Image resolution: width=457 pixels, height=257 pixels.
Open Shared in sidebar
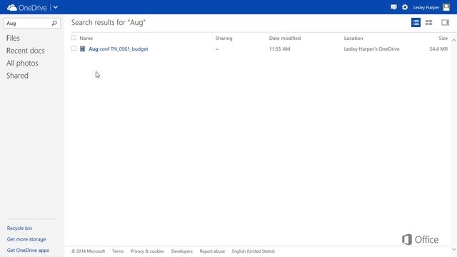[x=17, y=76]
